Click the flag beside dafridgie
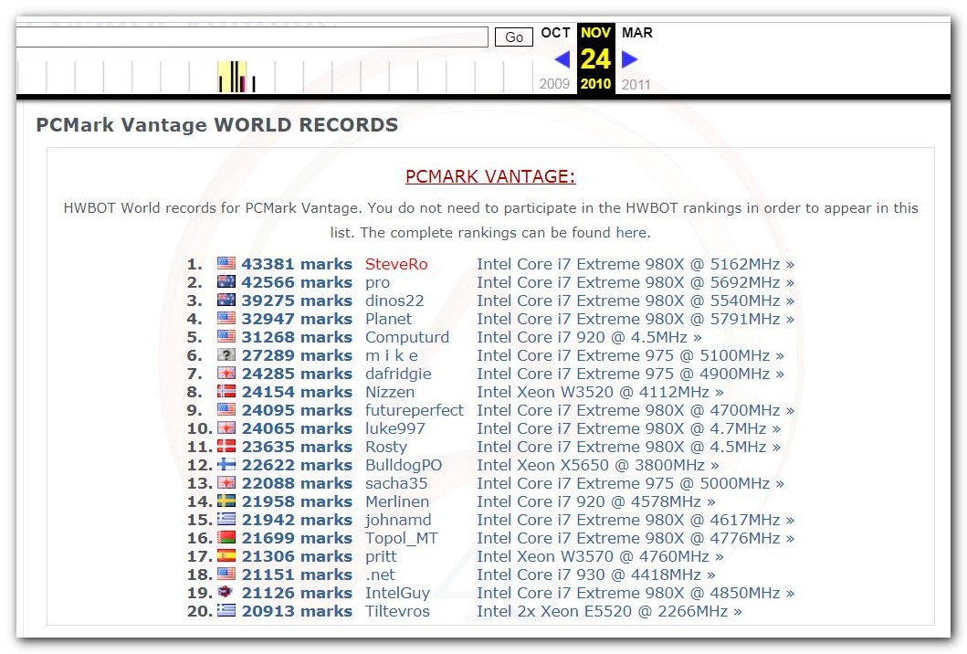This screenshot has height=654, width=967. click(226, 374)
